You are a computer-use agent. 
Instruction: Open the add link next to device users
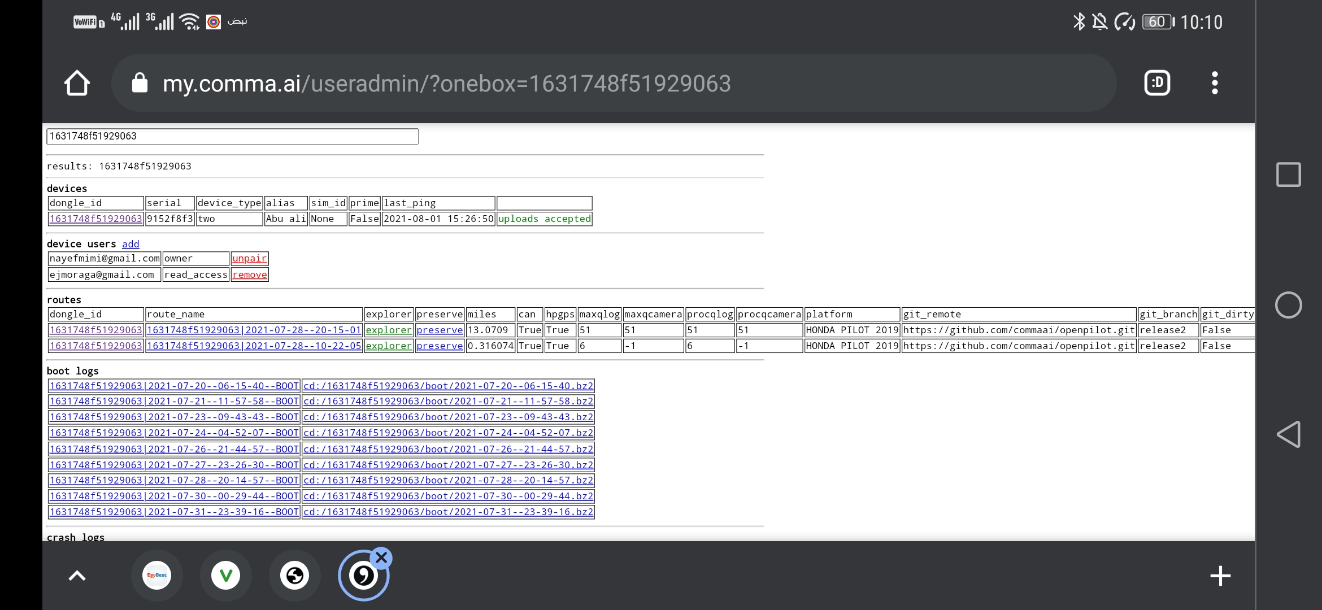[130, 244]
